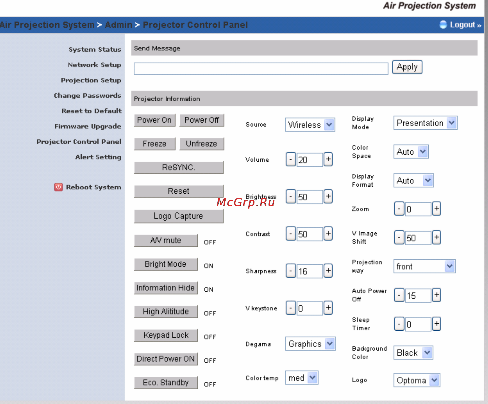Click the Unfreeze button
This screenshot has width=488, height=404.
point(202,144)
